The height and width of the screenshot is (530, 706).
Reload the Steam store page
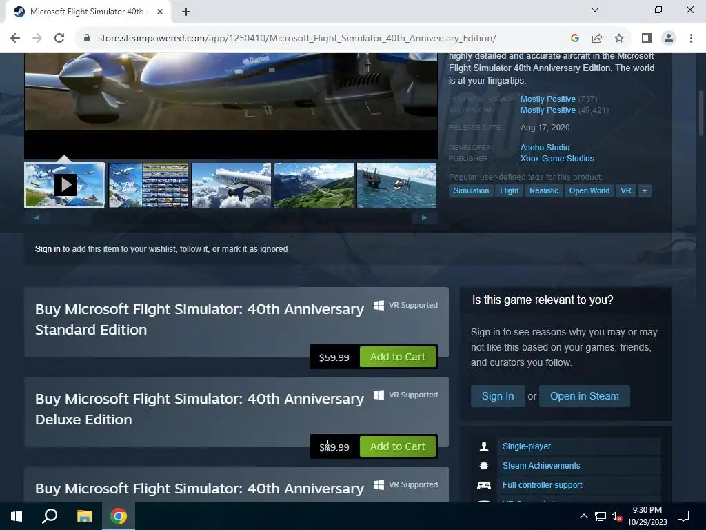pos(59,39)
